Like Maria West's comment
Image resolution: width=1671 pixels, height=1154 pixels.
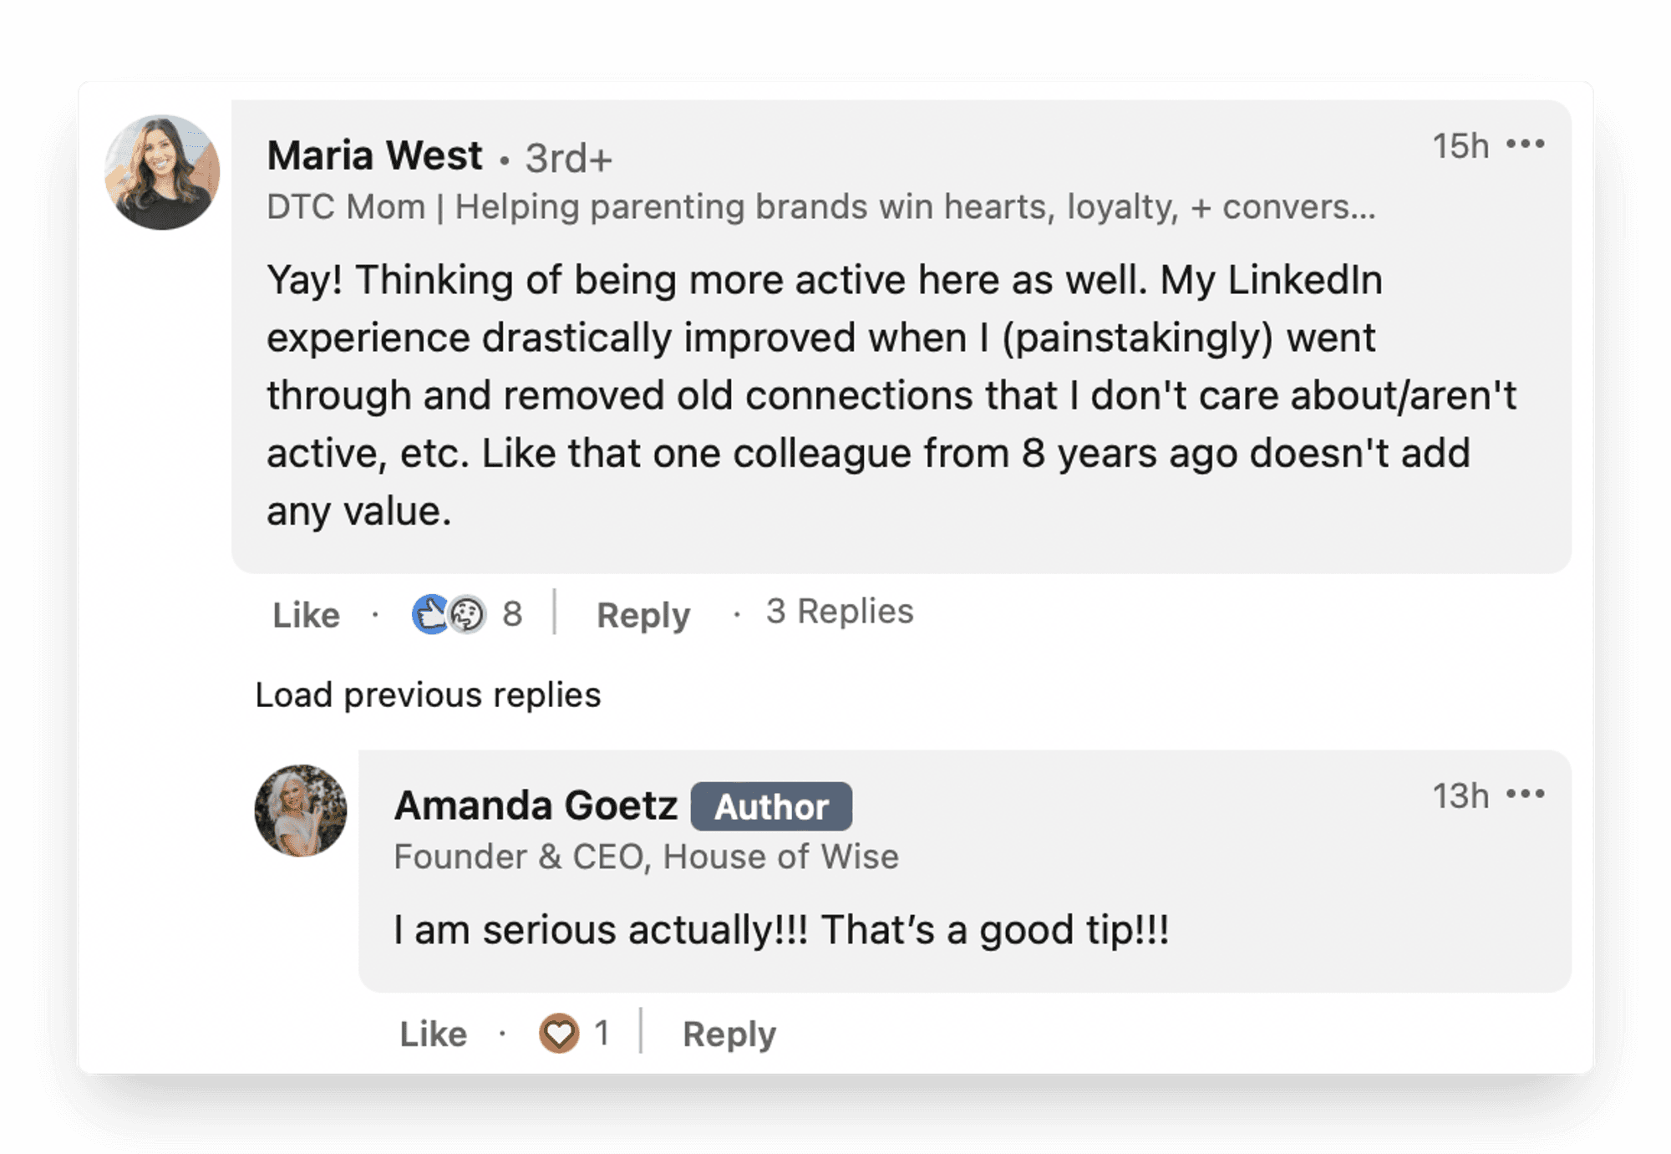(306, 616)
